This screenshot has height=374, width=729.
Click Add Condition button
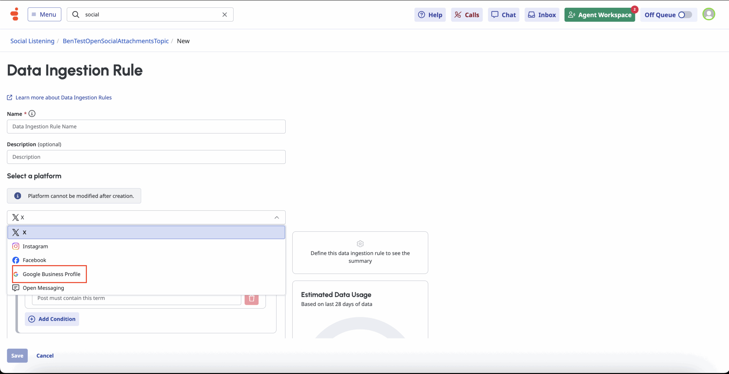[52, 319]
